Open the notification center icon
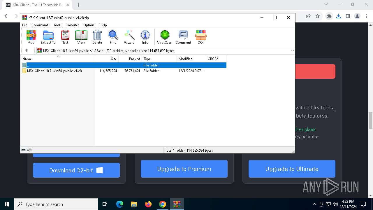The width and height of the screenshot is (373, 210). coord(363,204)
